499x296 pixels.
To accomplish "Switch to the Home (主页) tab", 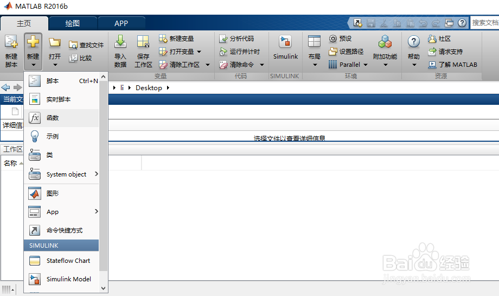I will coord(24,23).
